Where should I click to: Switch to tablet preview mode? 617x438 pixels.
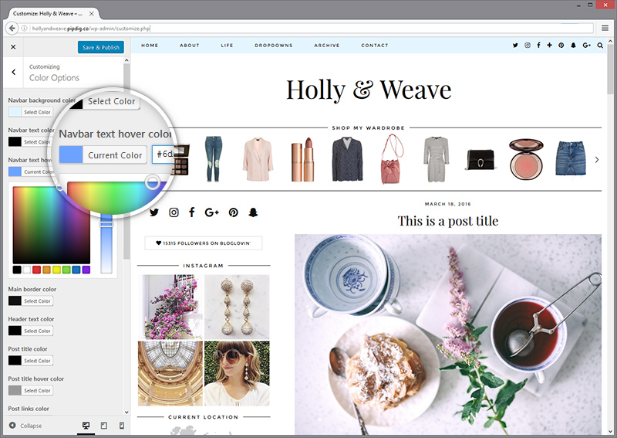[104, 426]
